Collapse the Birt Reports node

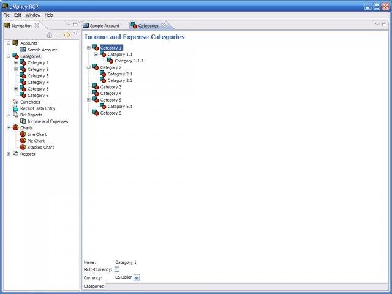coord(9,115)
